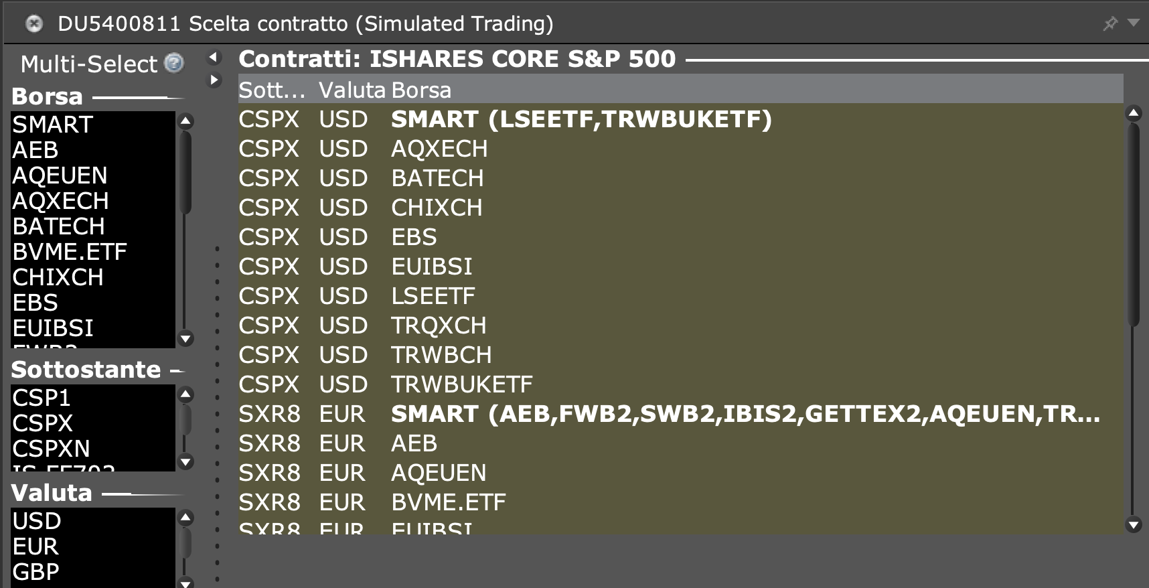1149x588 pixels.
Task: Select CSPX in Sottostante filter list
Action: click(42, 423)
